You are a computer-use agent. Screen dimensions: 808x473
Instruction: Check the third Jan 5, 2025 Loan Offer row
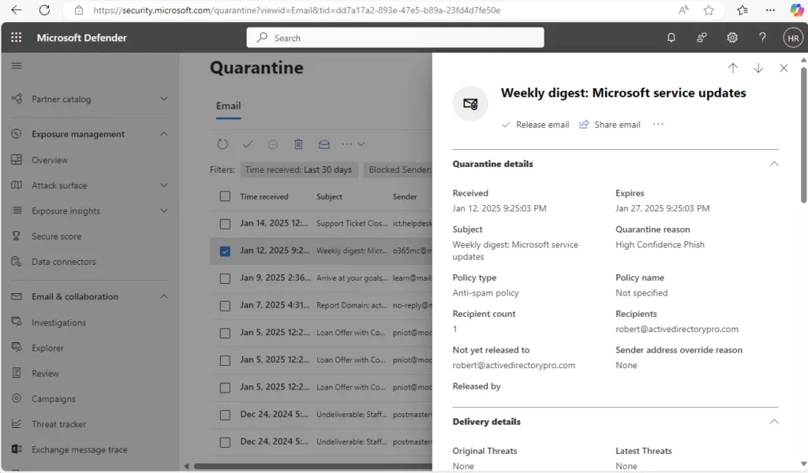coord(225,388)
